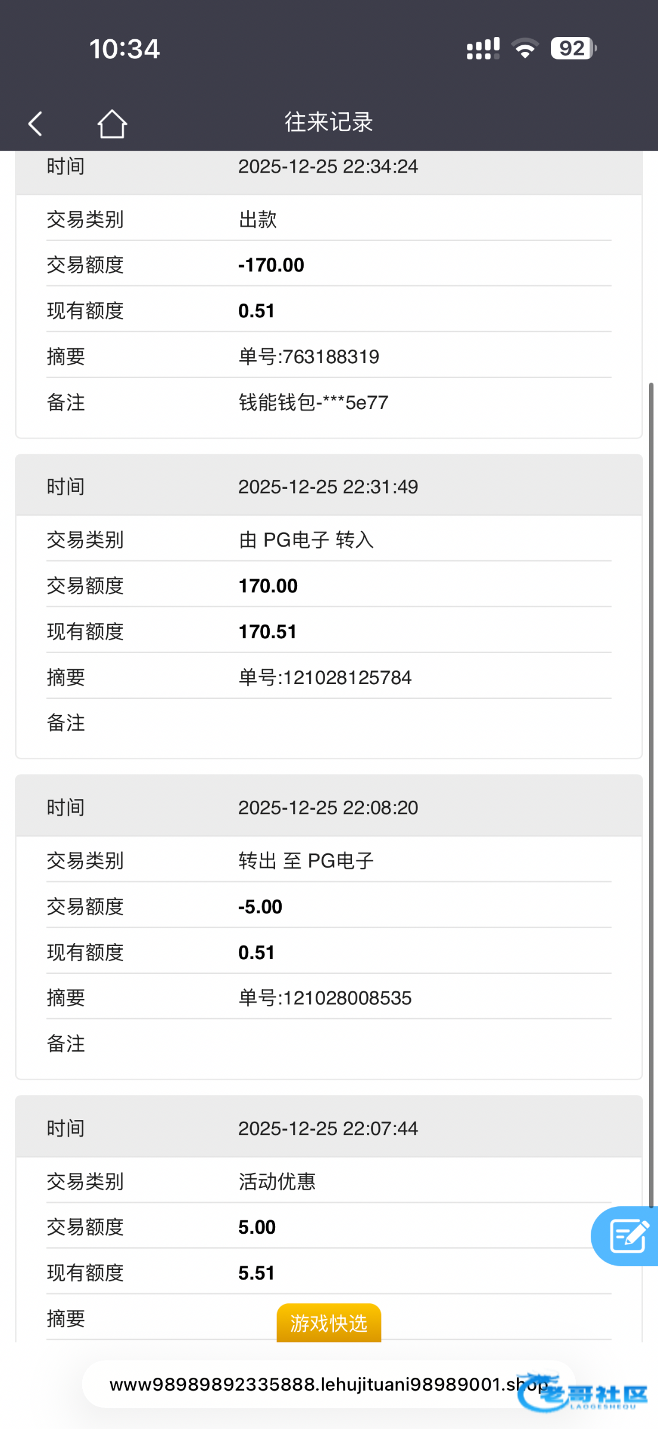Tap the 活动优惠 transaction type entry

pyautogui.click(x=277, y=1181)
